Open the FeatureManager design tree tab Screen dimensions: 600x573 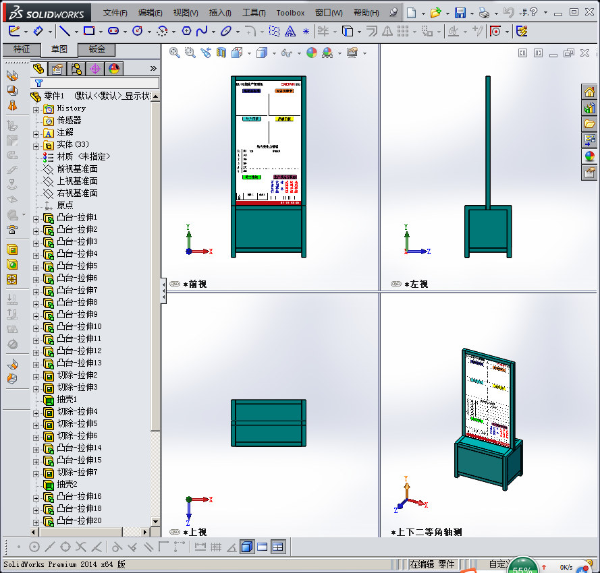(38, 69)
